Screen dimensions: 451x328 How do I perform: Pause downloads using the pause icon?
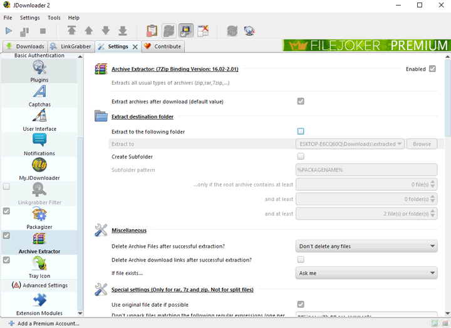pyautogui.click(x=24, y=31)
